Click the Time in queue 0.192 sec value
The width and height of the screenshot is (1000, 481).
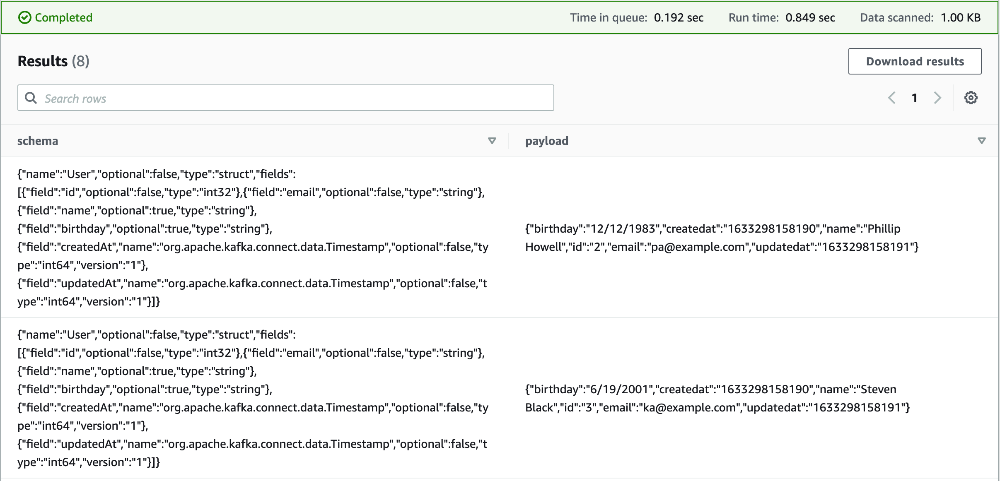pyautogui.click(x=678, y=18)
